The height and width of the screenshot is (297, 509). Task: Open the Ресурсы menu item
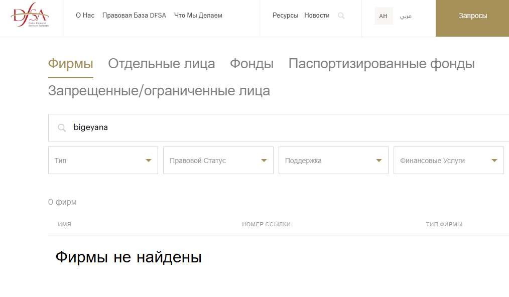285,16
